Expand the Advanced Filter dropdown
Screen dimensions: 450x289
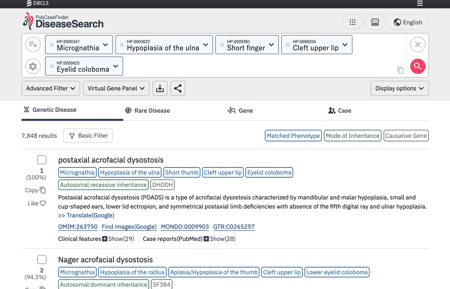[50, 89]
